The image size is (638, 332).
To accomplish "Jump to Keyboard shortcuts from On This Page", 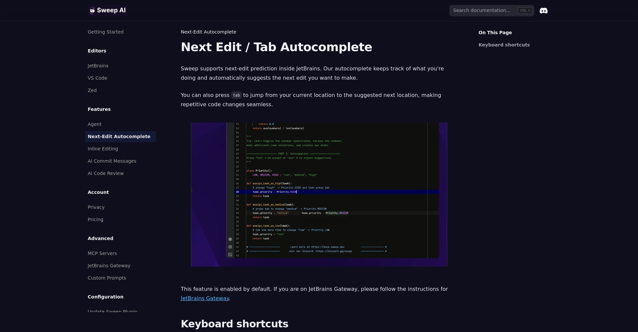I will 504,45.
